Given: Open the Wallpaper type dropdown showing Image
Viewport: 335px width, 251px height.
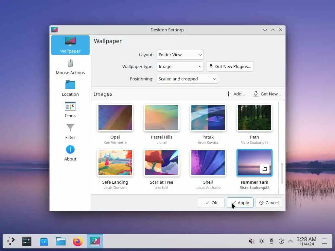Looking at the screenshot, I should pyautogui.click(x=180, y=66).
